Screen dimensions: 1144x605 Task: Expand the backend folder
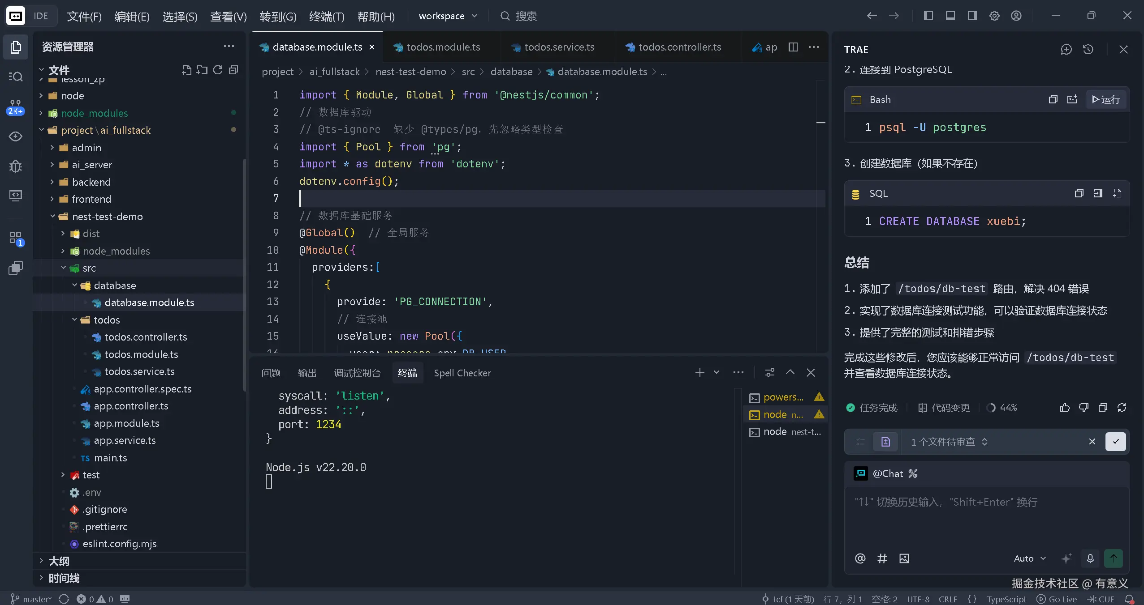pos(91,182)
